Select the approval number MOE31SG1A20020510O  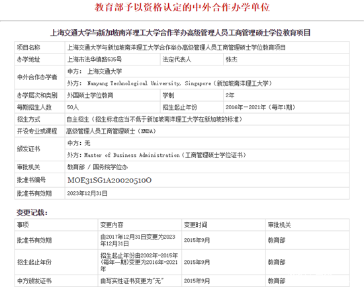point(109,181)
